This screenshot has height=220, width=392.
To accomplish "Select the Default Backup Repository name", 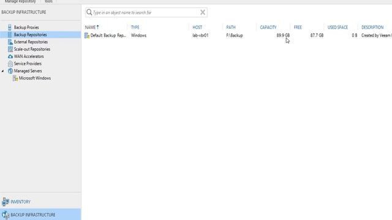I will pyautogui.click(x=108, y=35).
